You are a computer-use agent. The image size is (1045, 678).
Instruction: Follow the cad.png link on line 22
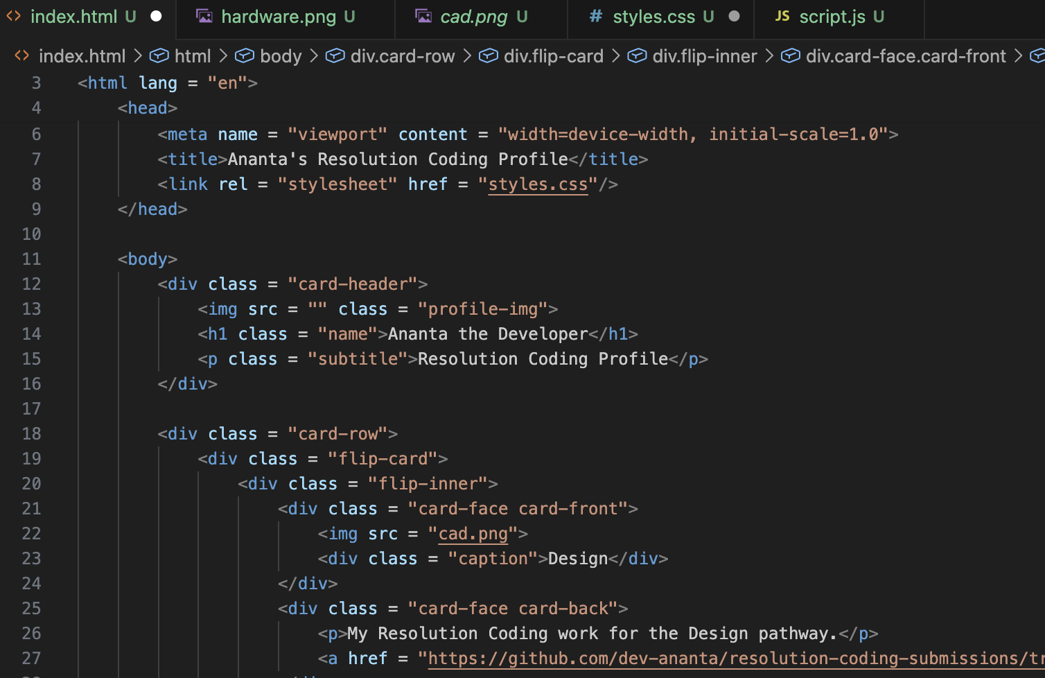(x=473, y=534)
